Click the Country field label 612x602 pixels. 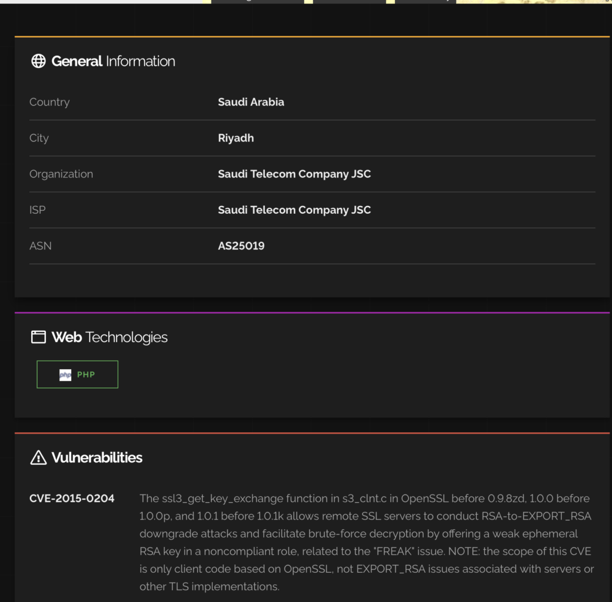point(50,102)
